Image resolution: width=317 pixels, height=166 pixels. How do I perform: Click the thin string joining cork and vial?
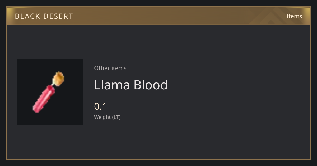coord(53,85)
